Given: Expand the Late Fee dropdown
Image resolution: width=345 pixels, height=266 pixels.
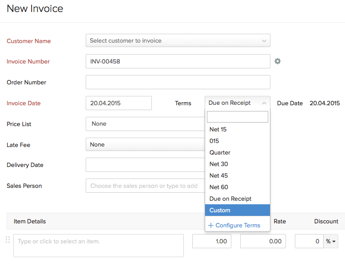Looking at the screenshot, I should point(145,144).
